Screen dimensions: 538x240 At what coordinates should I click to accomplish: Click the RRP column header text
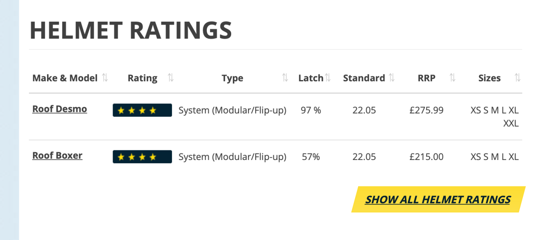(427, 78)
